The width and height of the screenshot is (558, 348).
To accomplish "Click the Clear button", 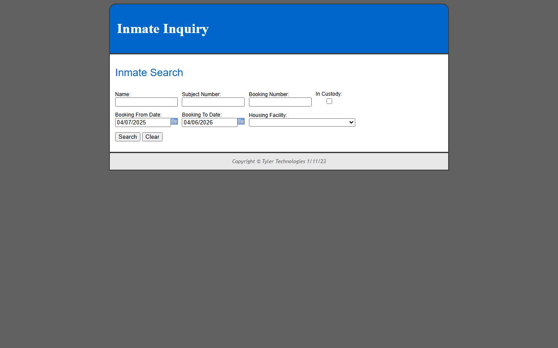I will (152, 137).
